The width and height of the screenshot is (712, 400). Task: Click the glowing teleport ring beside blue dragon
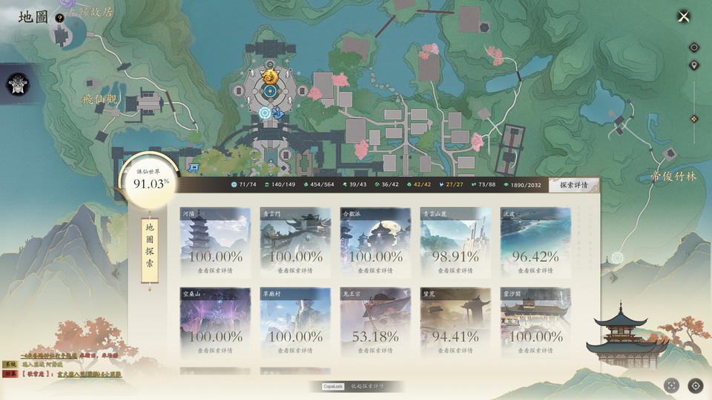266,112
